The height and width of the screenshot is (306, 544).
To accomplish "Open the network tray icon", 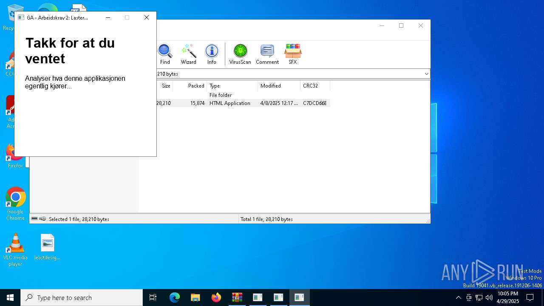I will (479, 297).
